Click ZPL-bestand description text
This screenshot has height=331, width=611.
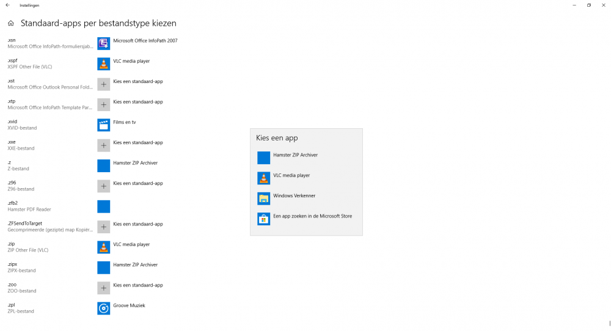tap(21, 311)
